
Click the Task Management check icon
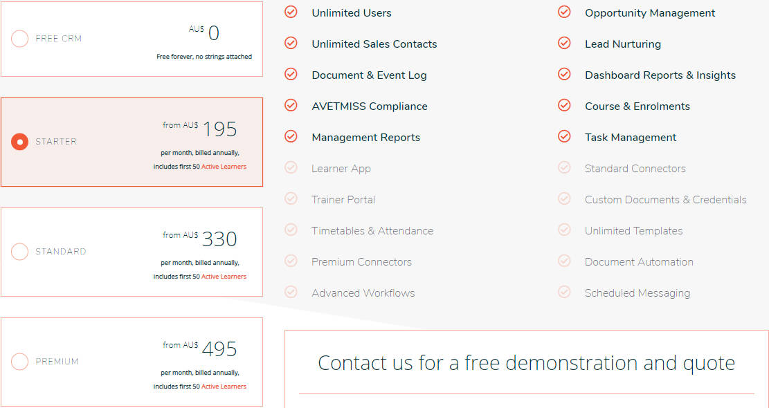point(564,136)
